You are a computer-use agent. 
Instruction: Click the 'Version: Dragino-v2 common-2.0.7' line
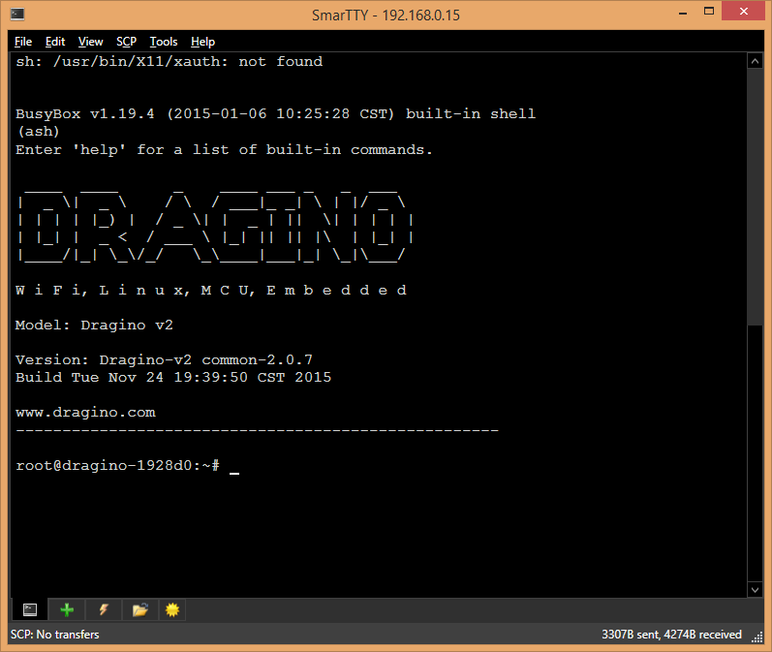coord(164,360)
